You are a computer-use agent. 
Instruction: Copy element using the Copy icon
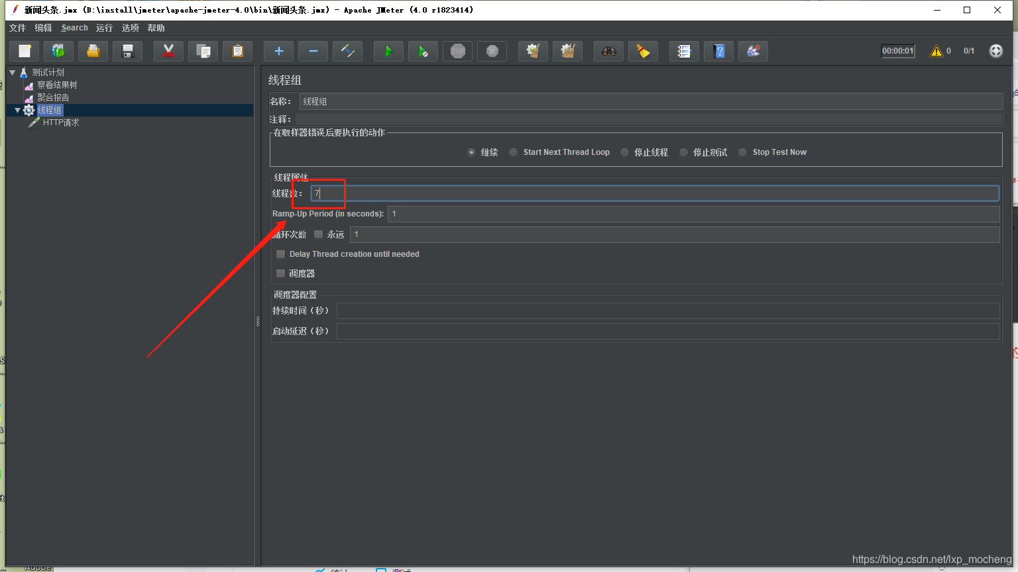pos(203,51)
